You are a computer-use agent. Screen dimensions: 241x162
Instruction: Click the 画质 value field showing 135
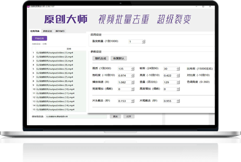tap(124, 69)
